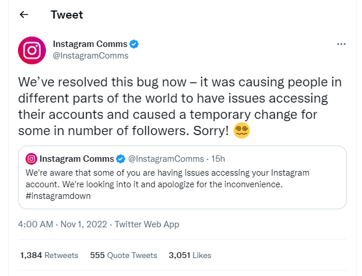362x276 pixels.
Task: Open the quoted tweet about account access issues
Action: 182,177
